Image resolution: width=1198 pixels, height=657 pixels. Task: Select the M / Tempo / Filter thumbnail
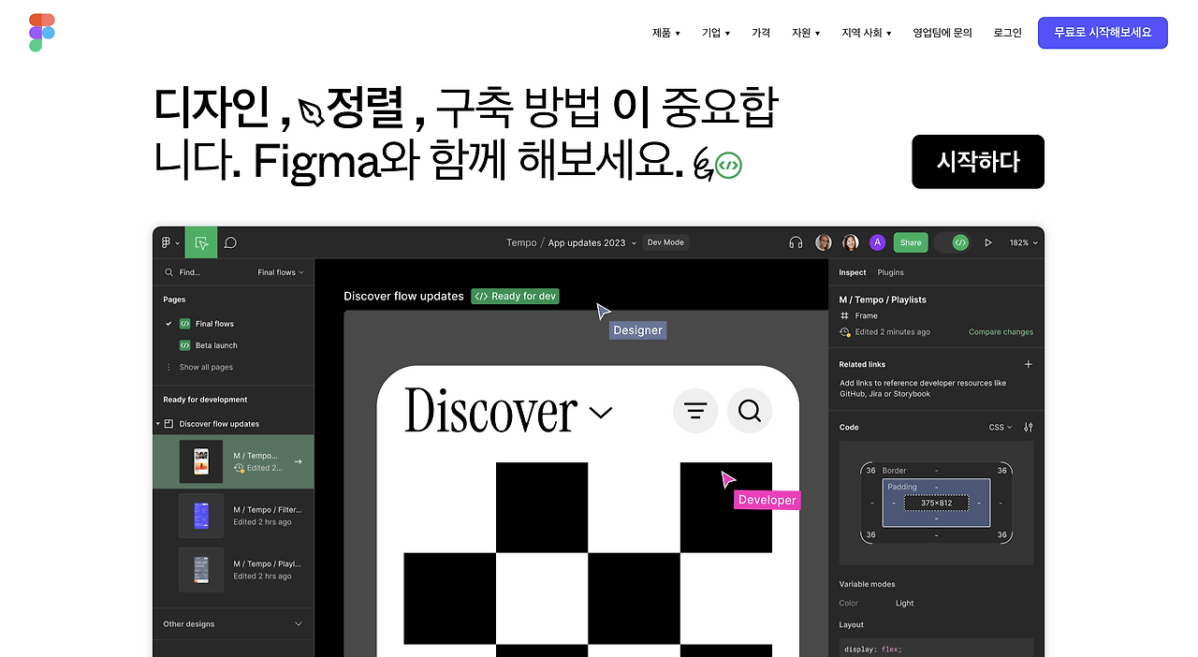click(x=201, y=515)
